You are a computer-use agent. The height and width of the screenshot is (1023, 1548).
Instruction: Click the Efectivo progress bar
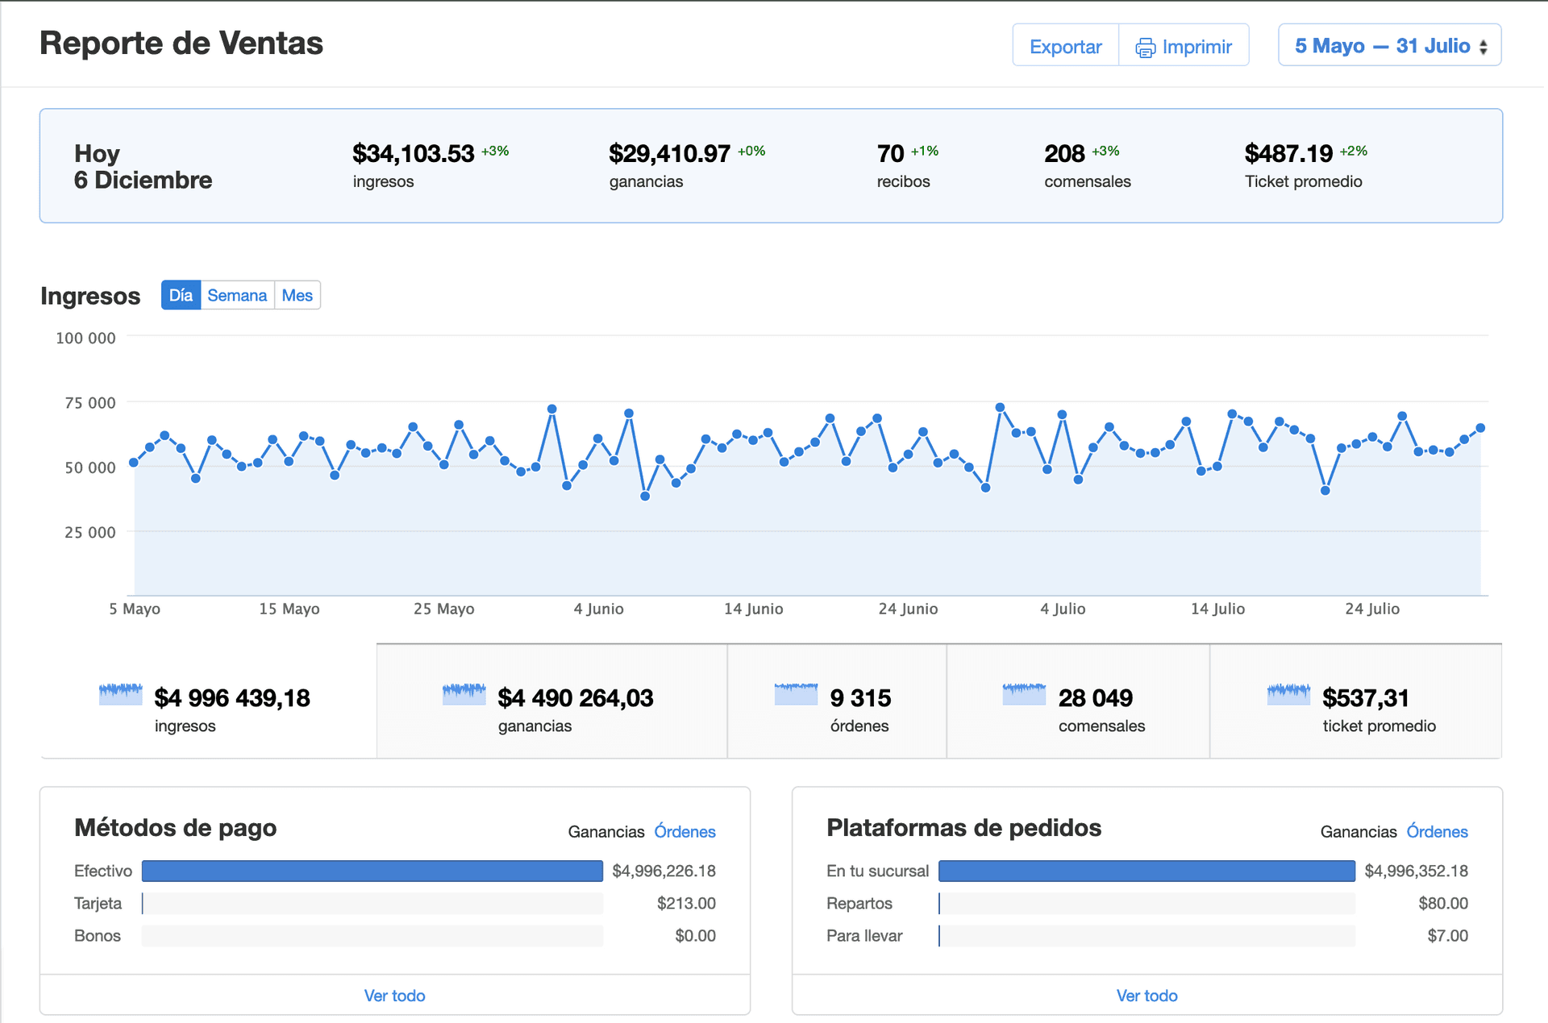point(372,871)
